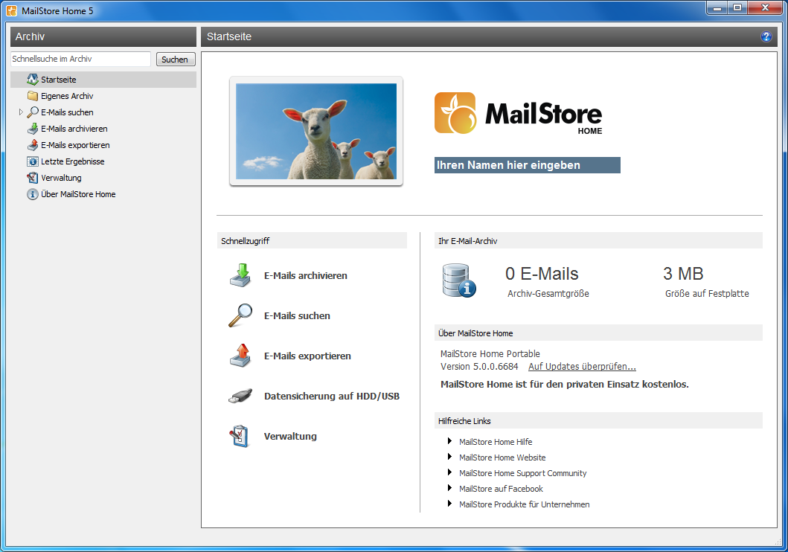
Task: Click the Eigenes Archiv folder icon
Action: [33, 96]
